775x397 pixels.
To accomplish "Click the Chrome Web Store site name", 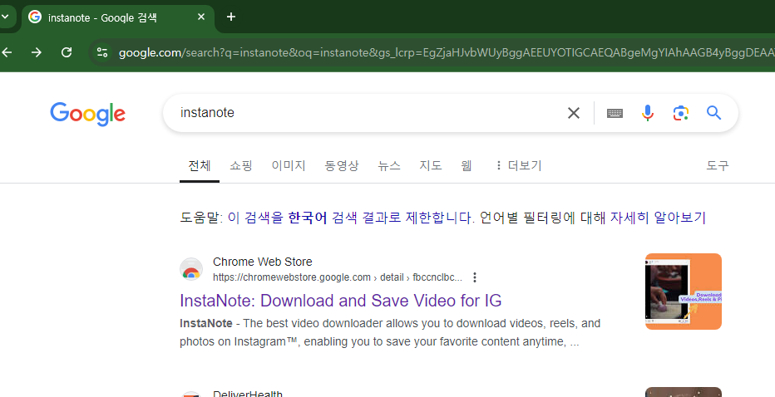I will [x=263, y=262].
